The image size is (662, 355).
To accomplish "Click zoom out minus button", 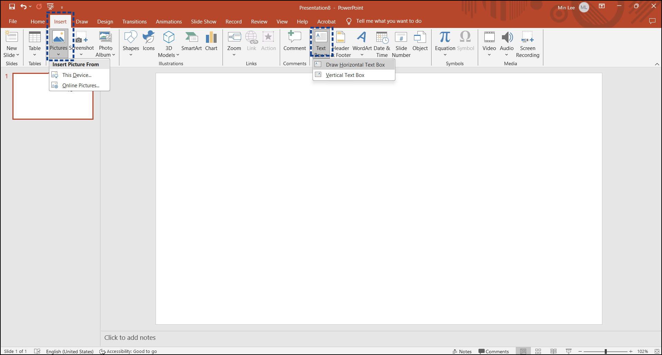I will [x=580, y=351].
